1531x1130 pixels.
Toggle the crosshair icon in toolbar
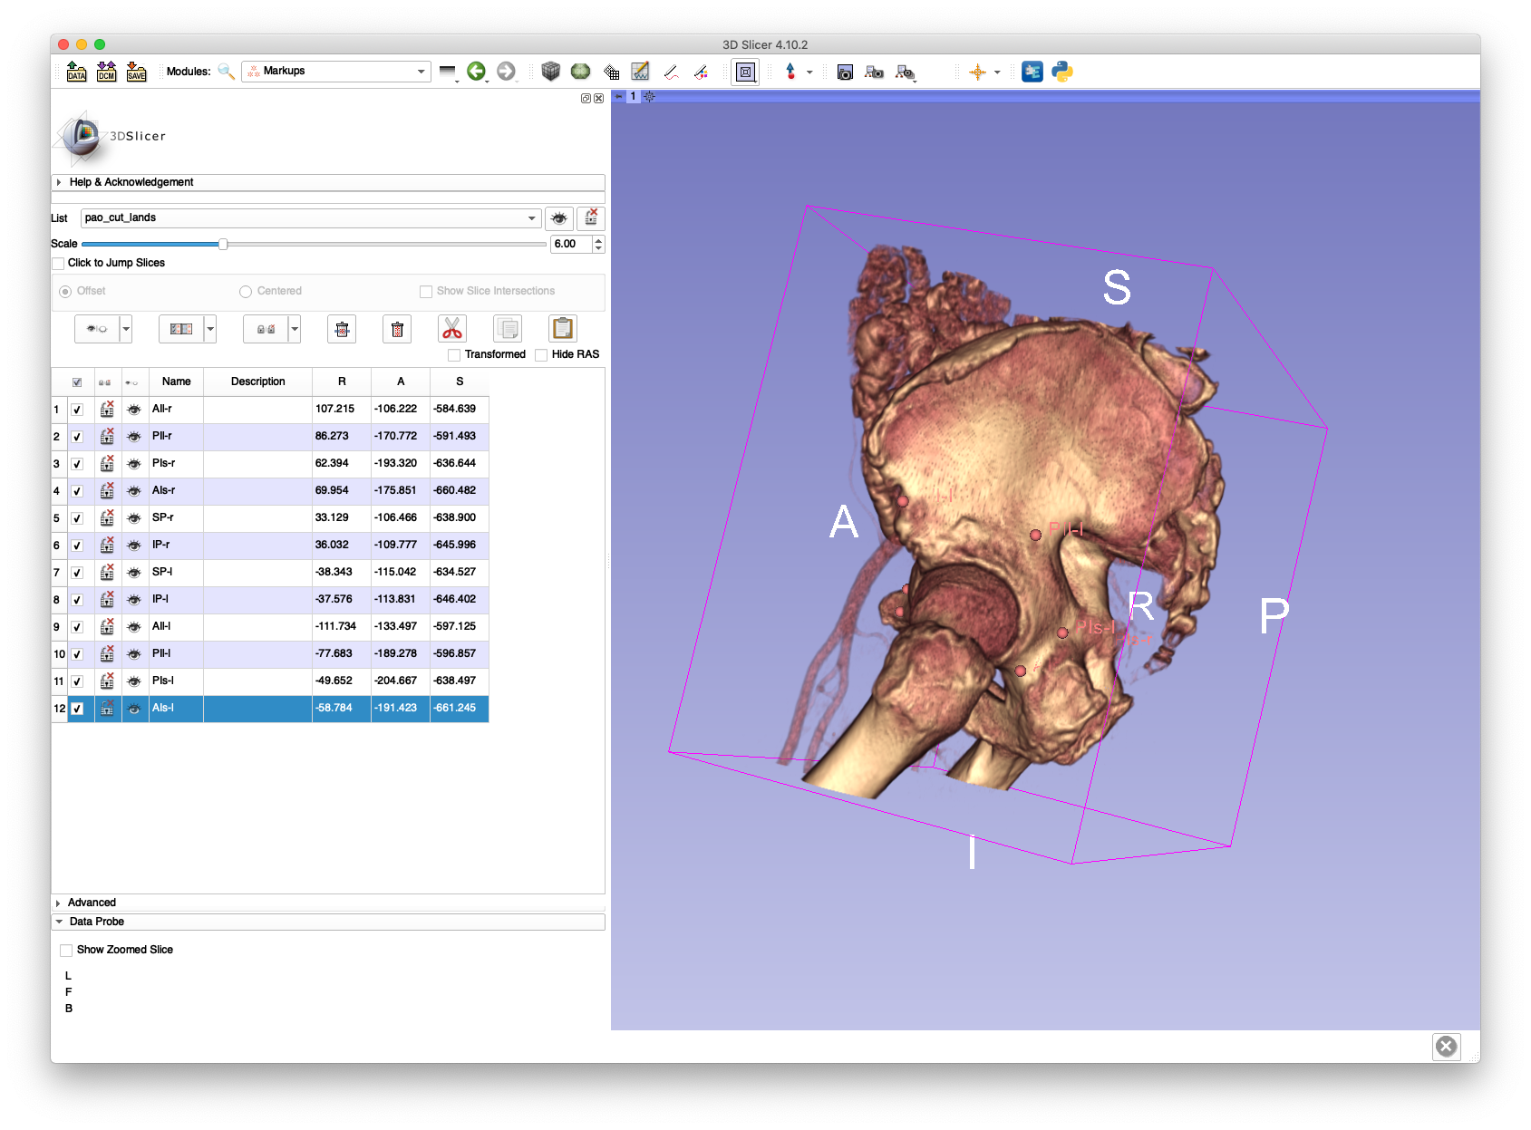click(977, 72)
